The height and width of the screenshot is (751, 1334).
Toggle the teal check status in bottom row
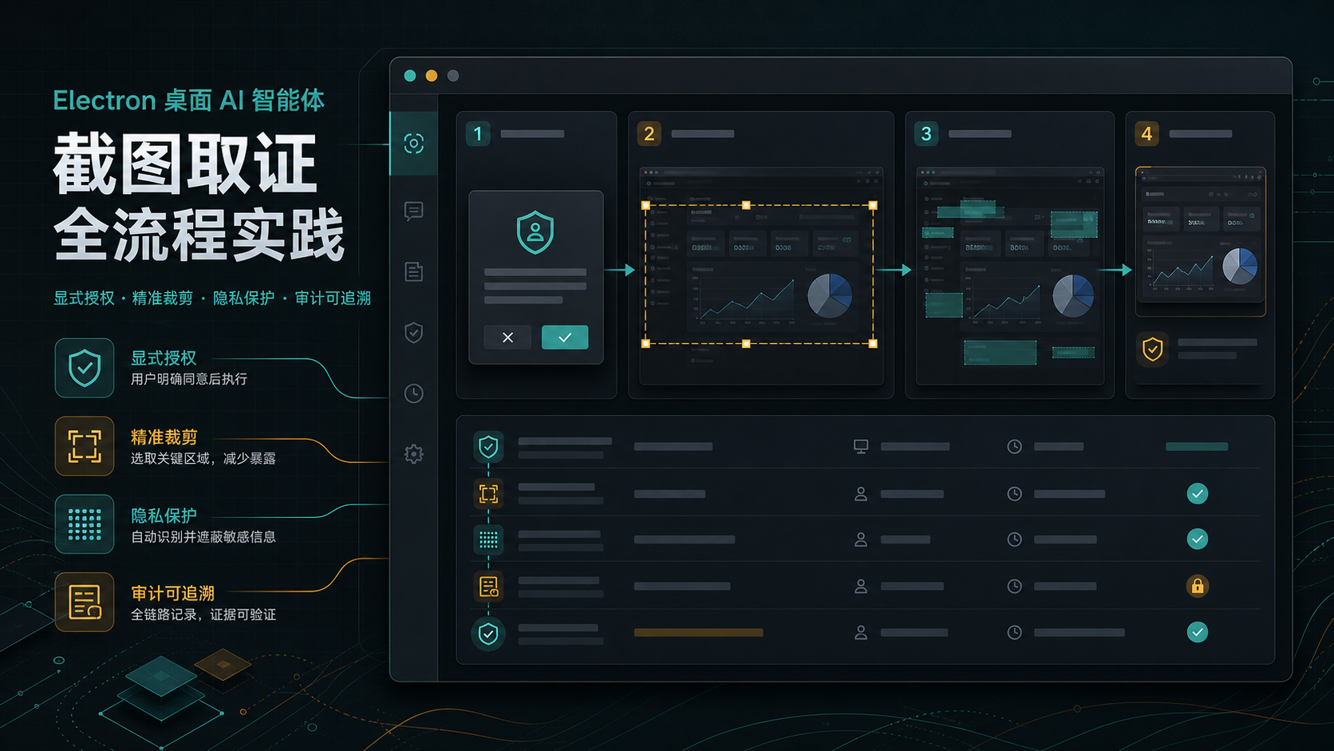1197,632
